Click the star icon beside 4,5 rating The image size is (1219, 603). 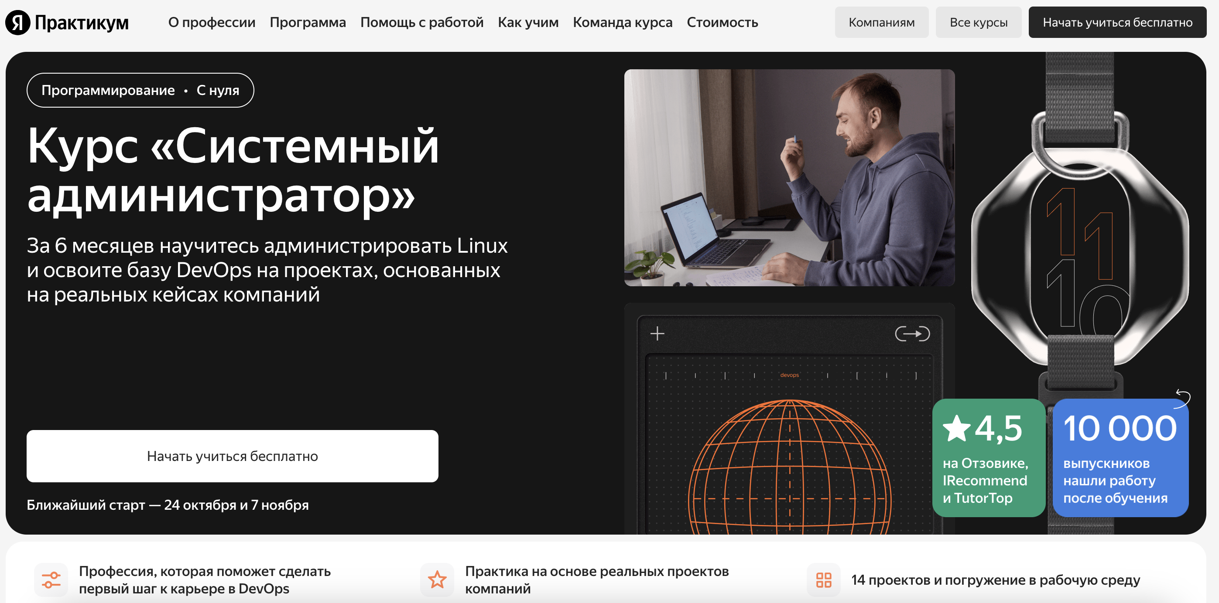click(957, 428)
